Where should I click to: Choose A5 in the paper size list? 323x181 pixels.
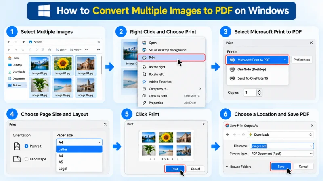[79, 162]
